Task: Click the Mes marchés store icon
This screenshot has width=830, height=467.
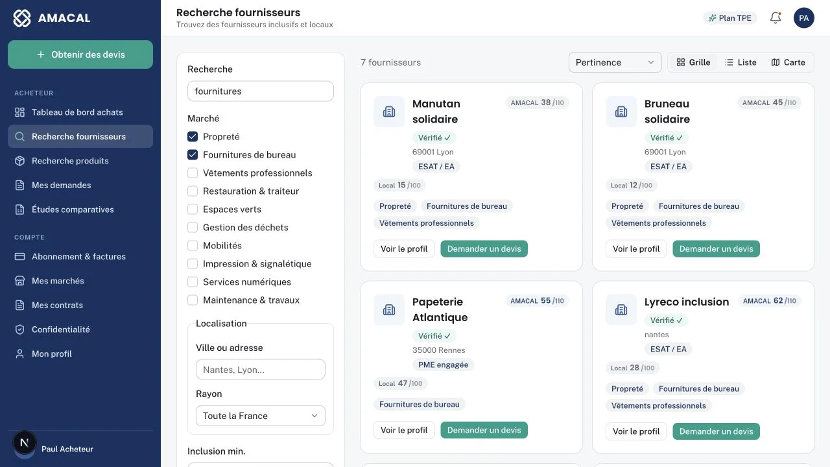Action: tap(20, 281)
